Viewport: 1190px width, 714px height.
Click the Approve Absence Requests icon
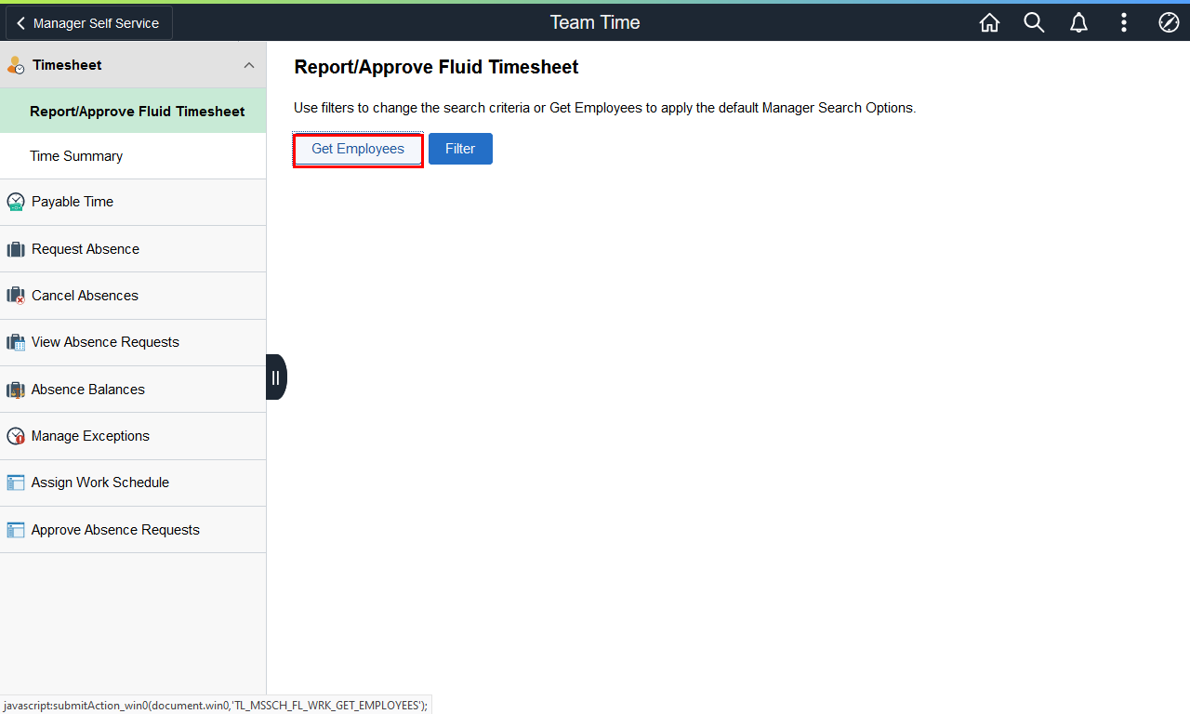(x=16, y=530)
